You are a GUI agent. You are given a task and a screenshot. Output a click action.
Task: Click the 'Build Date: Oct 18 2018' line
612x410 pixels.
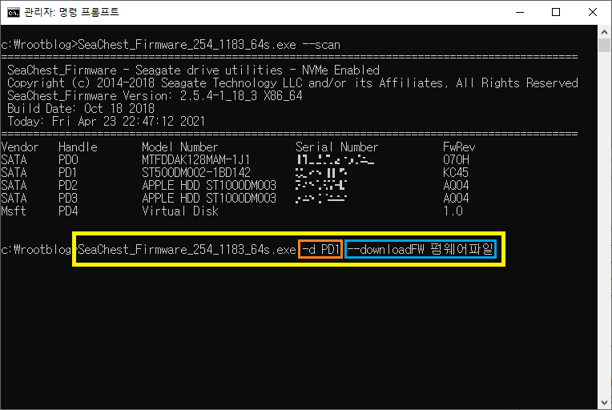click(x=81, y=108)
